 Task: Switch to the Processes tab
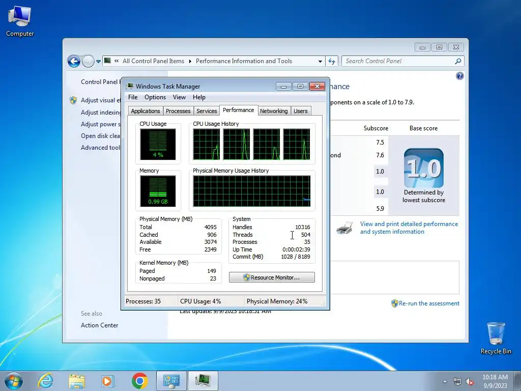[x=178, y=111]
